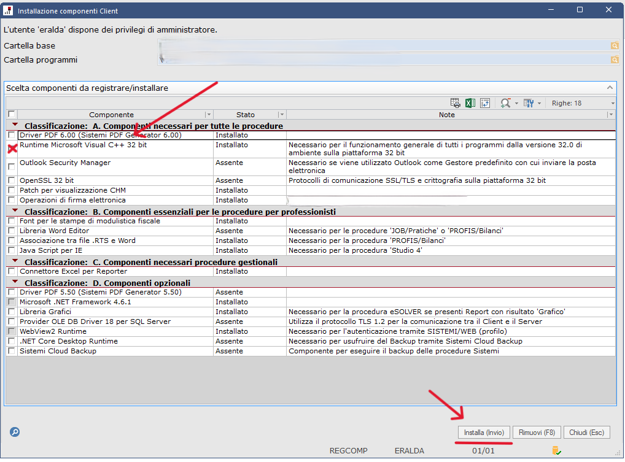Collapse the Classificazione C group
Image resolution: width=625 pixels, height=462 pixels.
[15, 261]
